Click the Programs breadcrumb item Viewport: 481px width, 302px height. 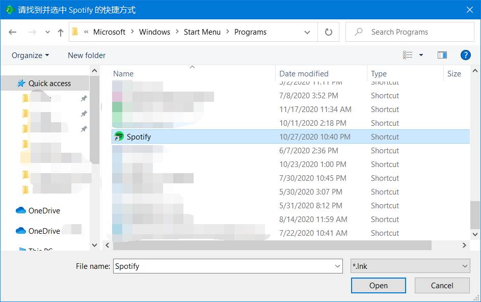(x=250, y=32)
